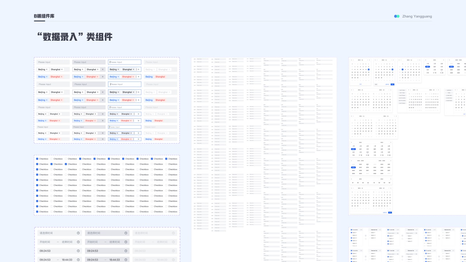This screenshot has height=262, width=466.
Task: Check the third Checkbox in the top checkbox row
Action: click(66, 159)
